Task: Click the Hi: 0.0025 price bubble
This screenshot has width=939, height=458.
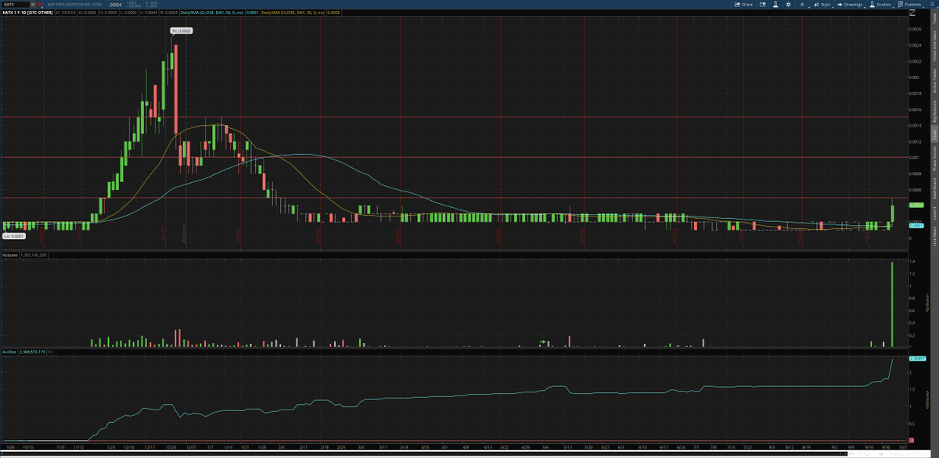Action: pyautogui.click(x=182, y=30)
